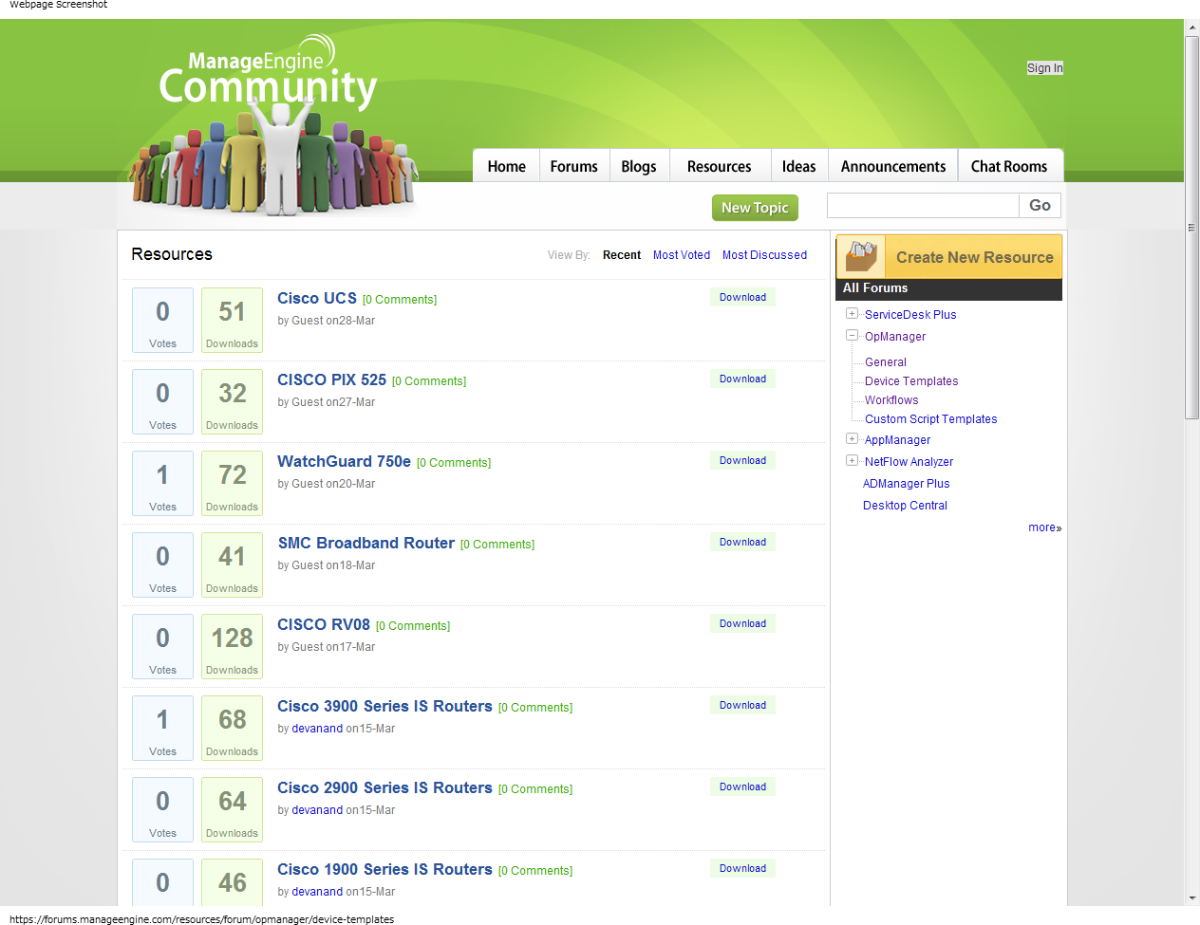Sort resources by Most Voted
This screenshot has width=1200, height=925.
pyautogui.click(x=682, y=255)
